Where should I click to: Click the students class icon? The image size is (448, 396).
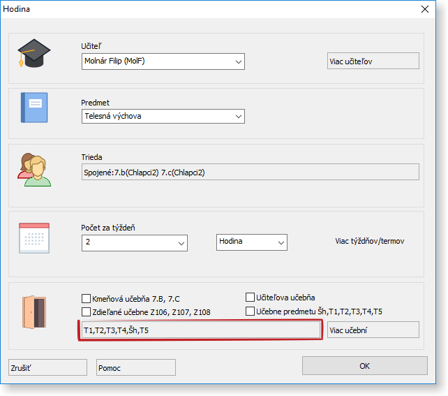coord(34,169)
